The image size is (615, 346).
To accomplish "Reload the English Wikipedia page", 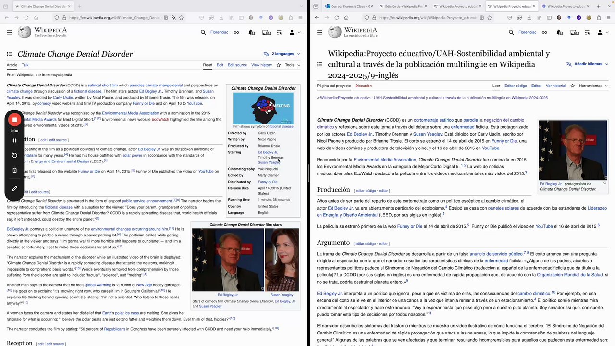I will tap(26, 18).
